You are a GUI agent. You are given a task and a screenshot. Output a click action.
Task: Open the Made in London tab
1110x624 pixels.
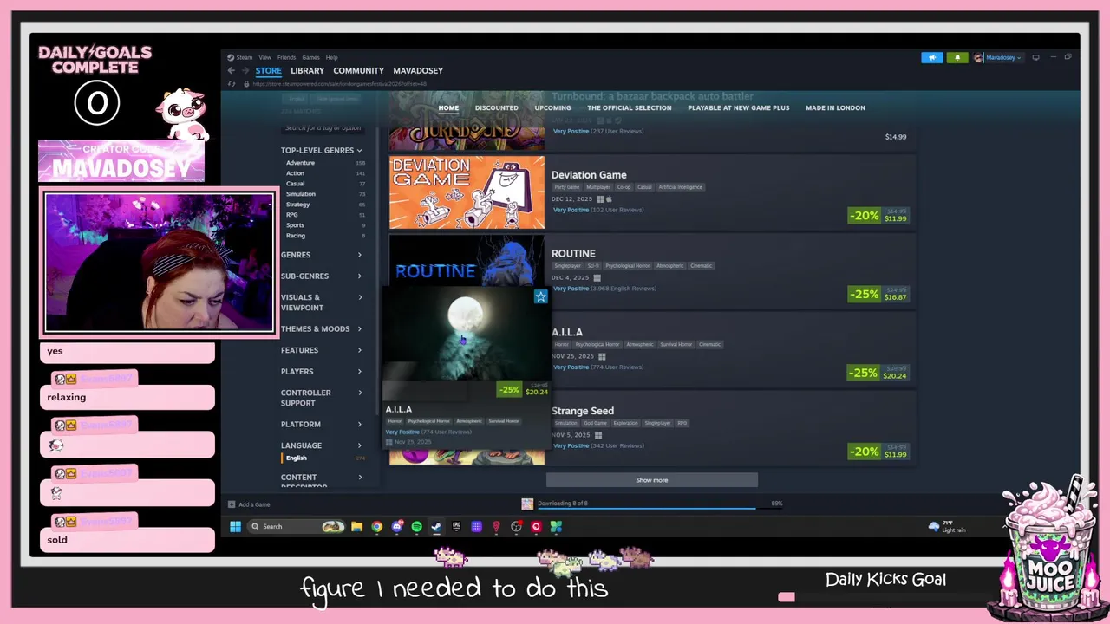click(x=835, y=108)
